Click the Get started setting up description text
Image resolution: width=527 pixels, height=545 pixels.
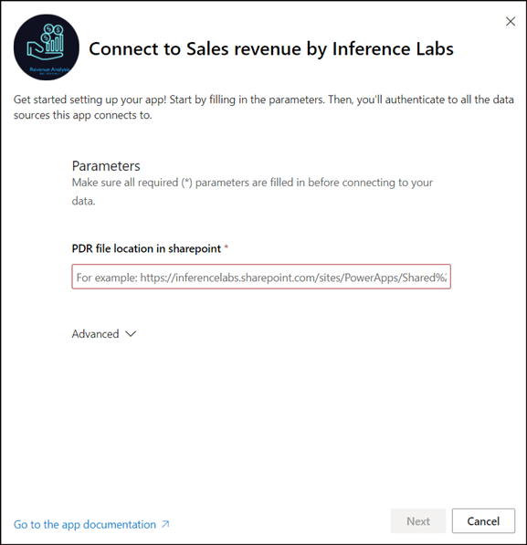(263, 108)
